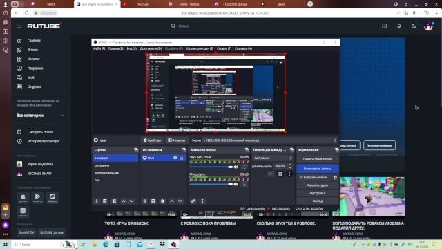Move the source up with the Источники panel up arrow
442x249 pixels.
[x=172, y=201]
